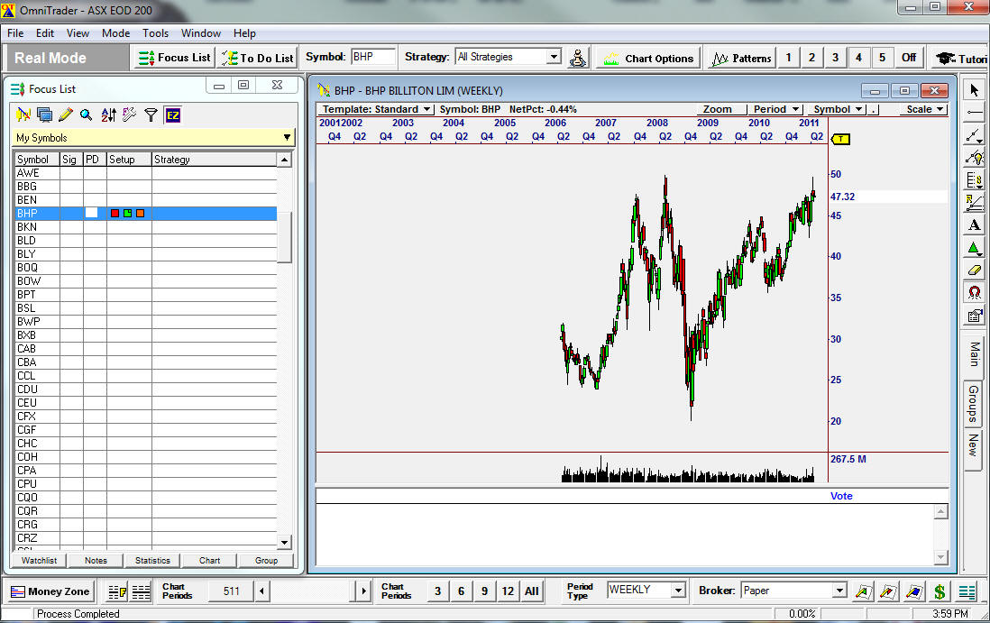Open the Template: Standard dropdown
The width and height of the screenshot is (990, 623).
click(376, 109)
